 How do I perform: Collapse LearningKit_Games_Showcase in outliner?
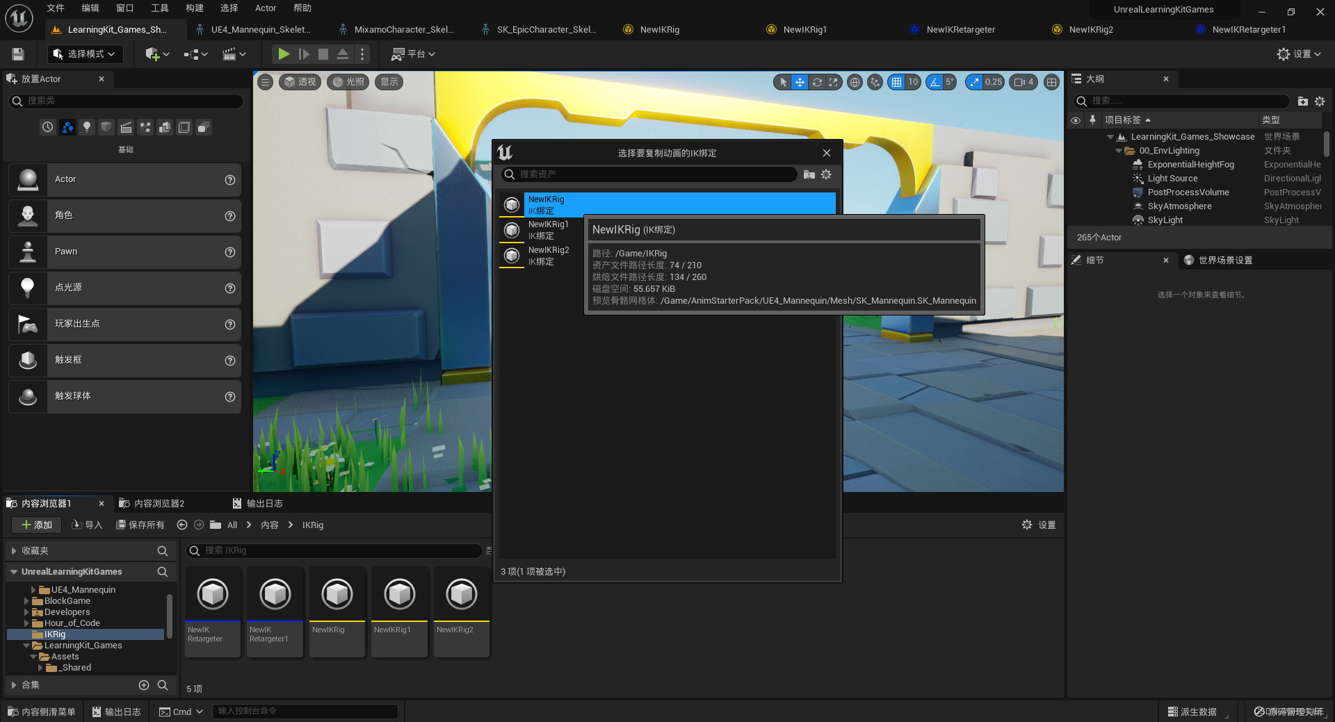[1110, 137]
